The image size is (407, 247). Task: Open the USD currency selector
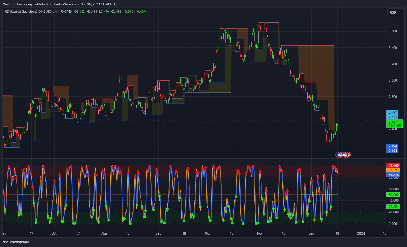(395, 12)
